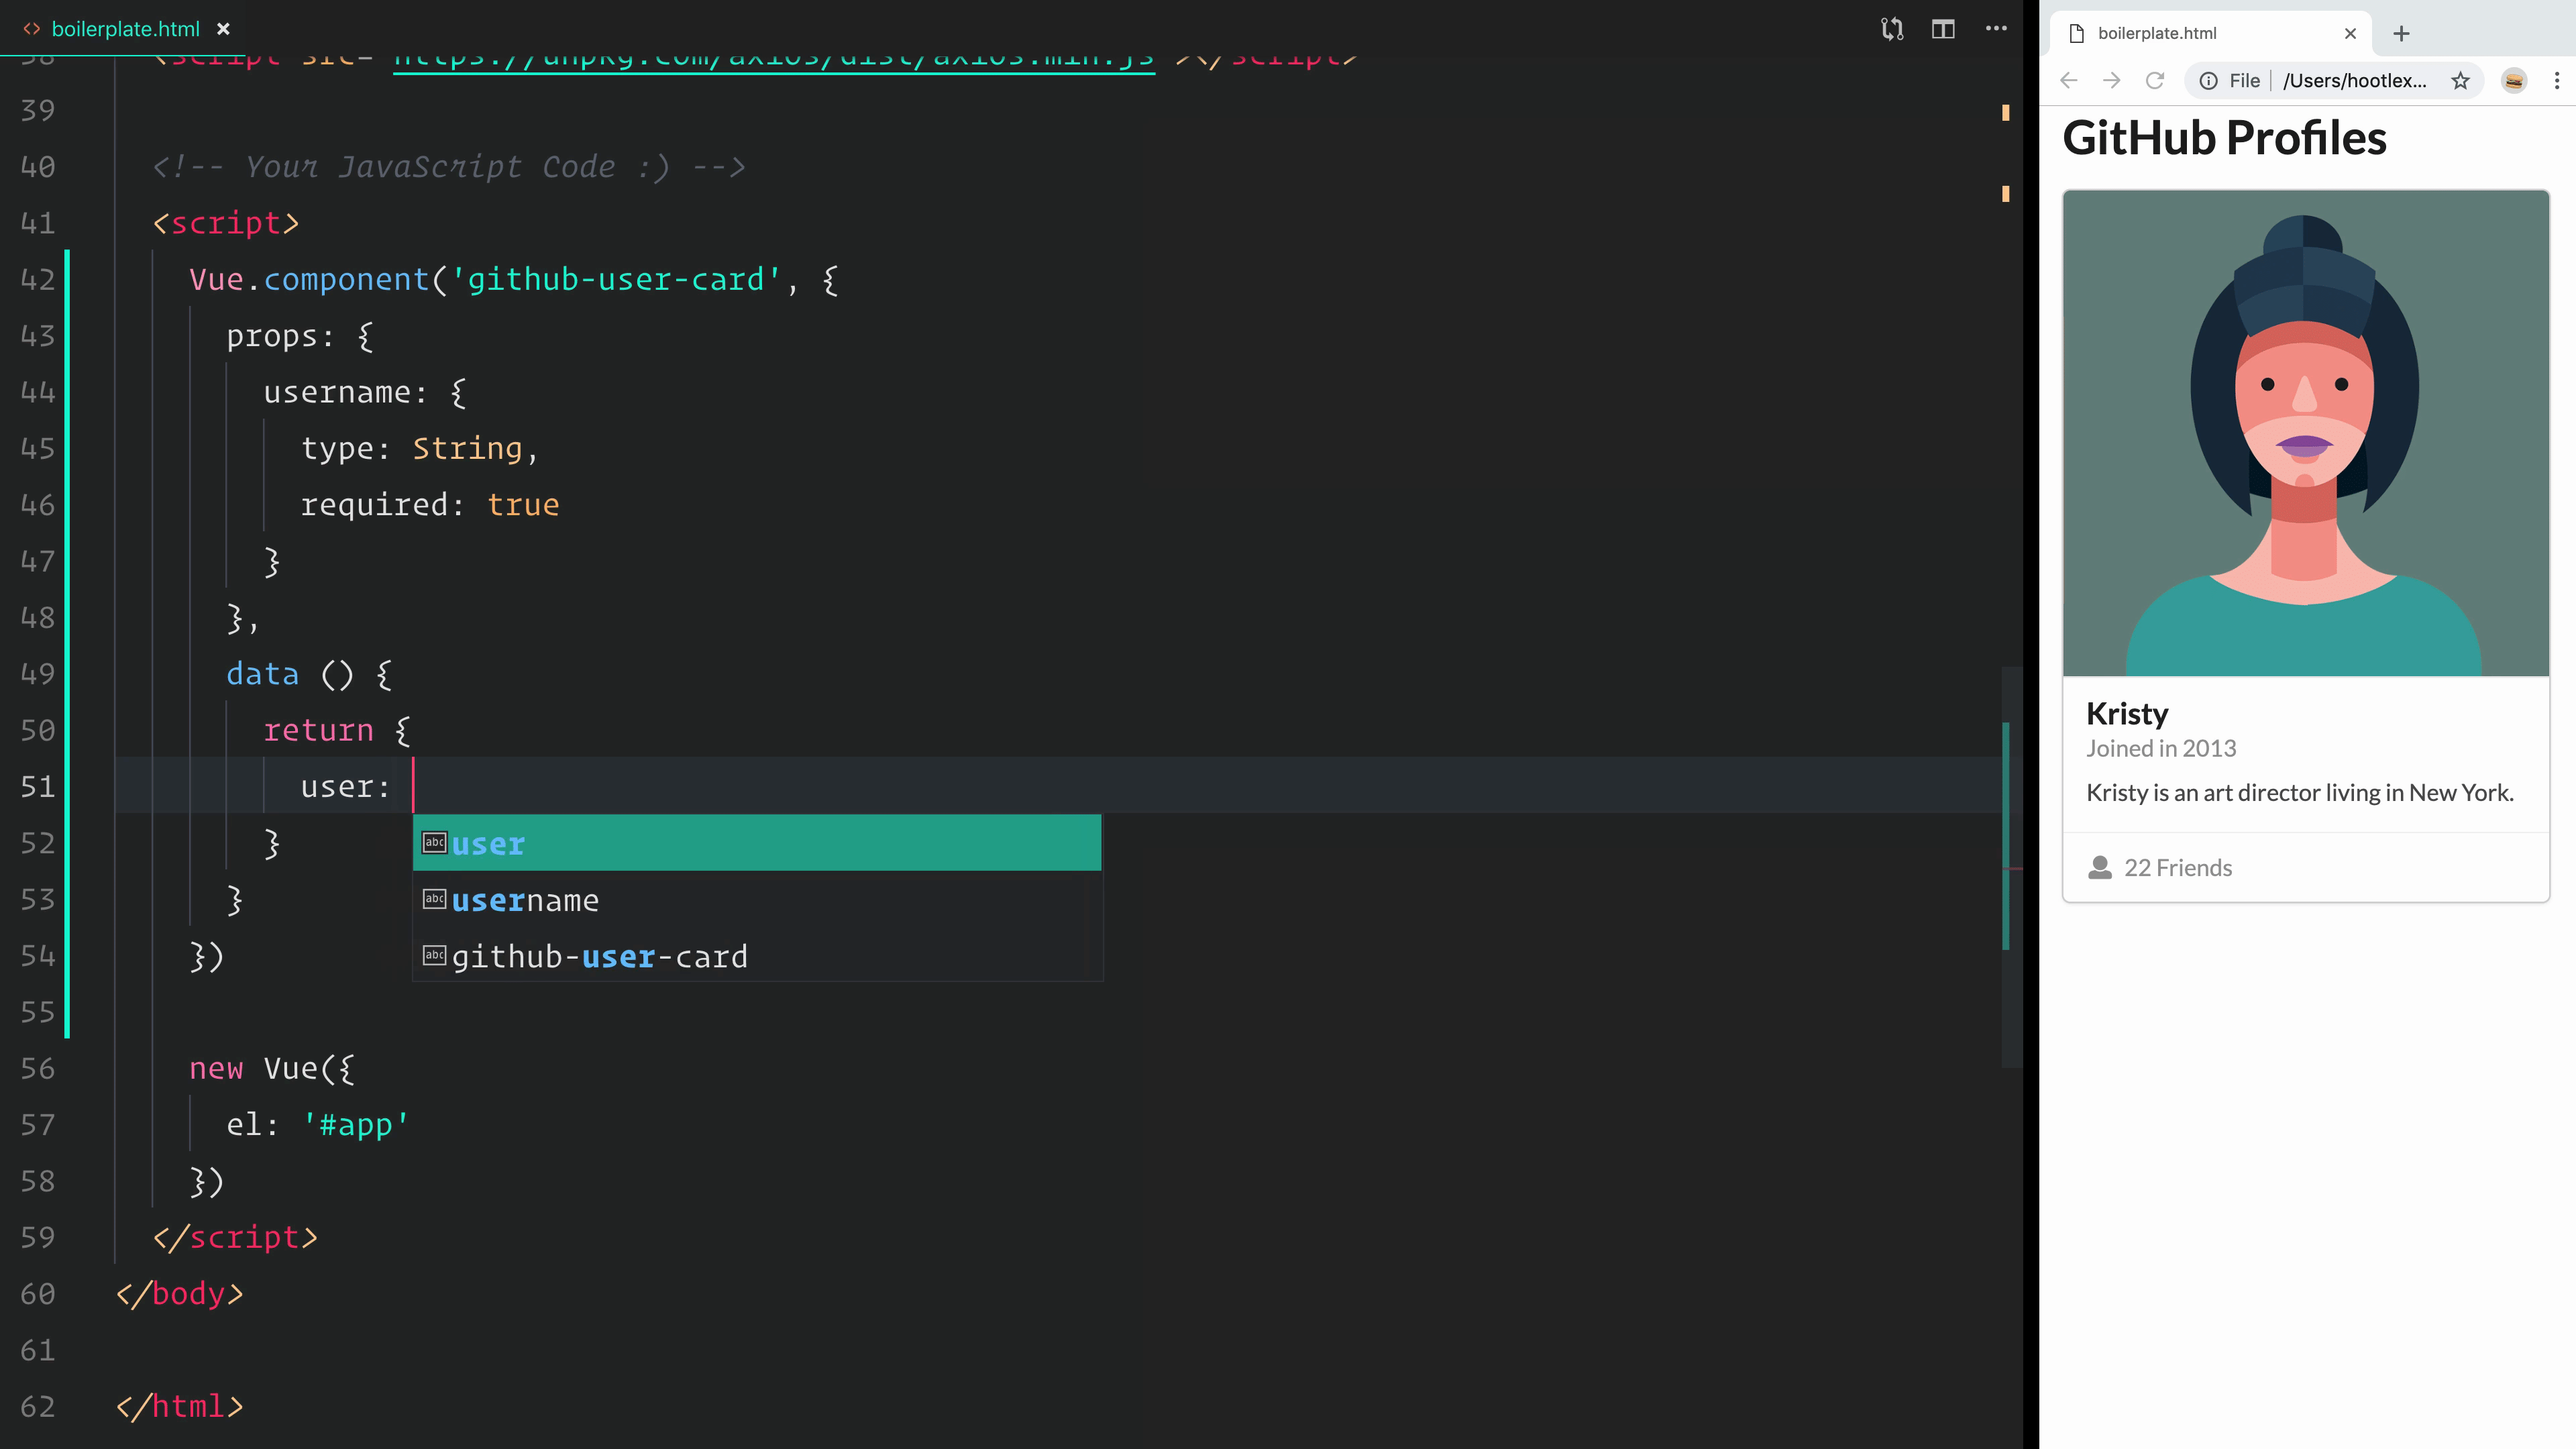Open the browser profile avatar
Image resolution: width=2576 pixels, height=1449 pixels.
2513,81
